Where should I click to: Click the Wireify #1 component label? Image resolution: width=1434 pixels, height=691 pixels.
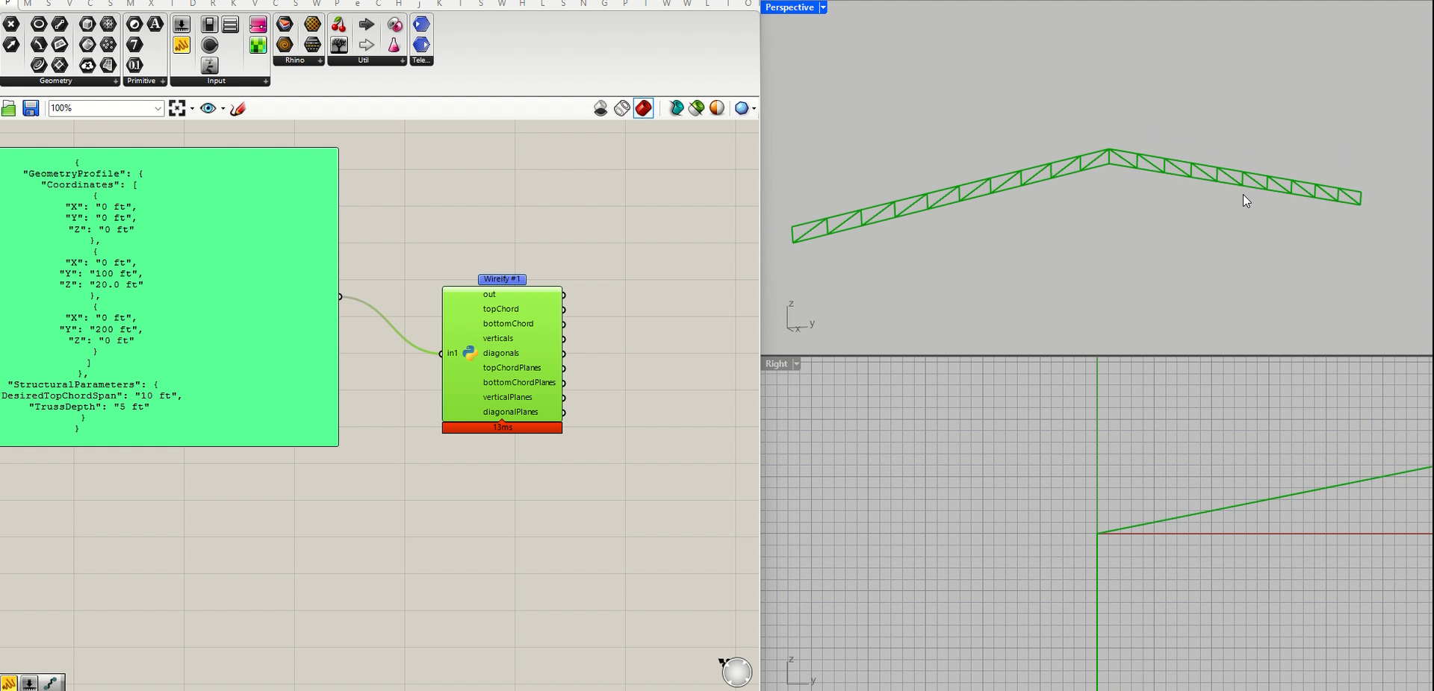(502, 279)
